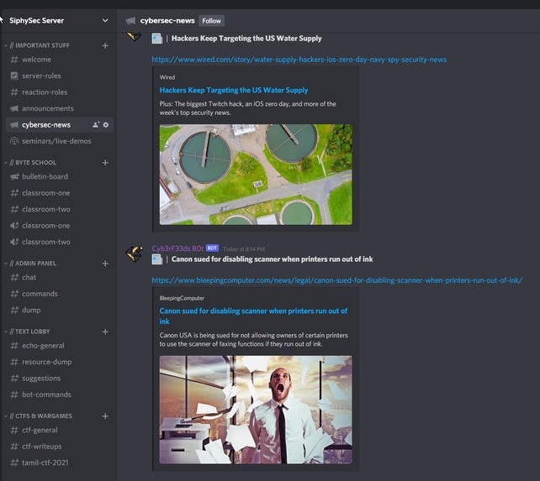Screen dimensions: 540x481
Task: Open the chat channel in ADMIN PANEL
Action: pyautogui.click(x=59, y=278)
